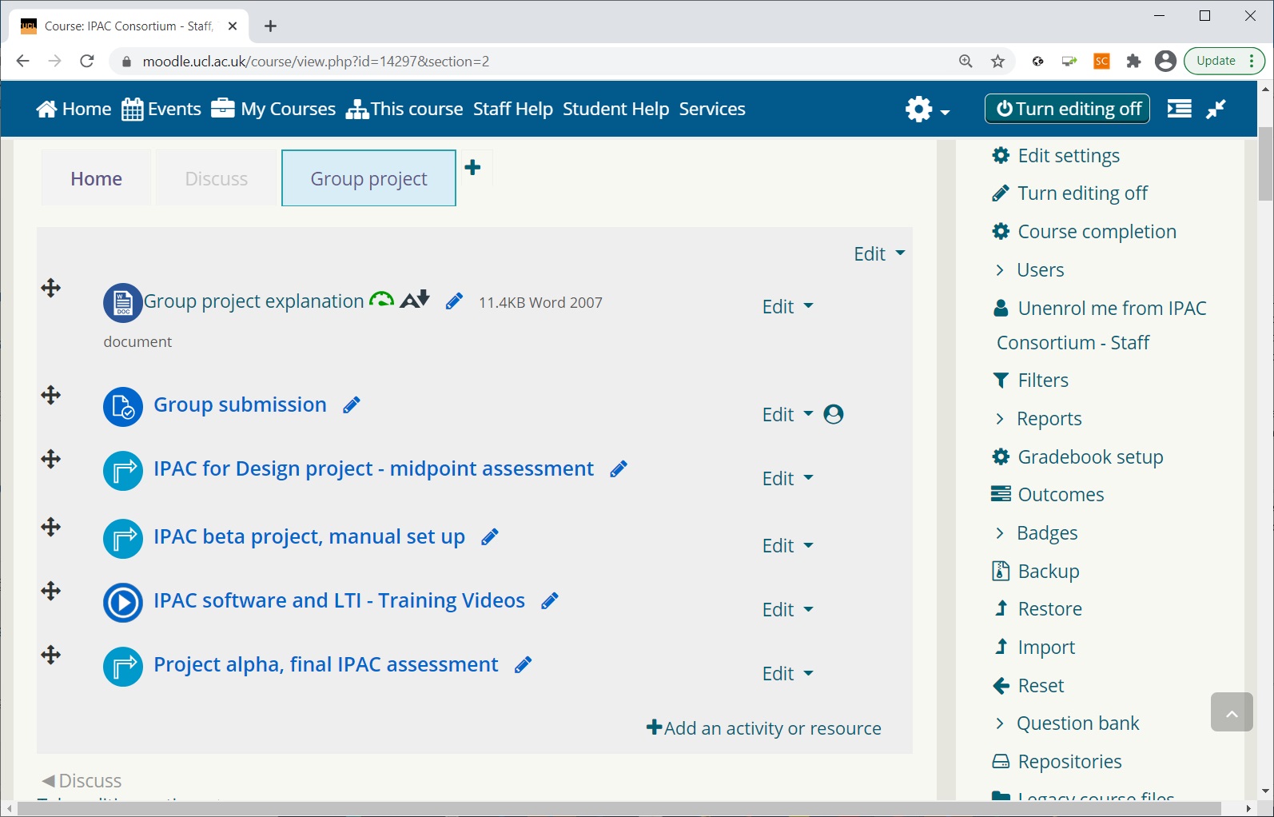This screenshot has width=1274, height=817.
Task: Switch to the Discuss tab
Action: (217, 178)
